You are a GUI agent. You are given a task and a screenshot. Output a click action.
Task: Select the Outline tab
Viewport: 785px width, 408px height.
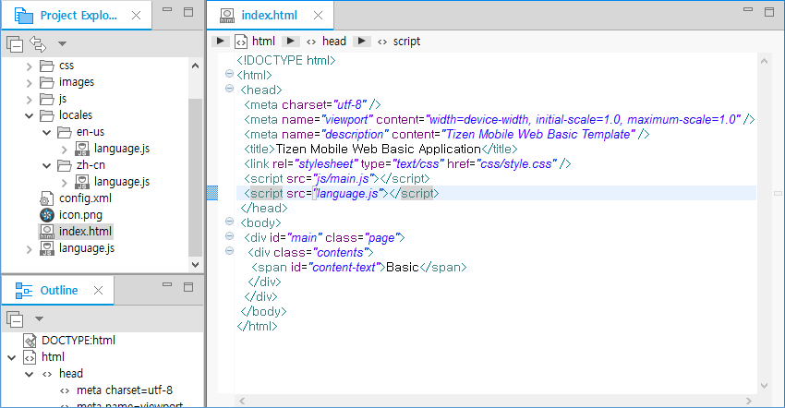pyautogui.click(x=57, y=291)
